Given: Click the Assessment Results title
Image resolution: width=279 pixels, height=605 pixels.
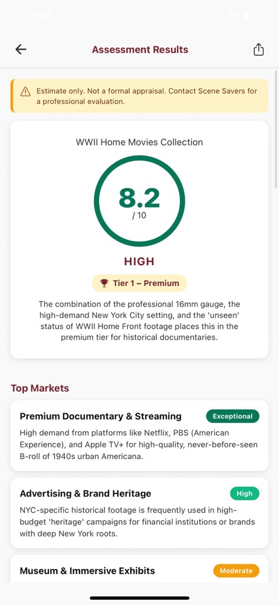Looking at the screenshot, I should click(140, 50).
